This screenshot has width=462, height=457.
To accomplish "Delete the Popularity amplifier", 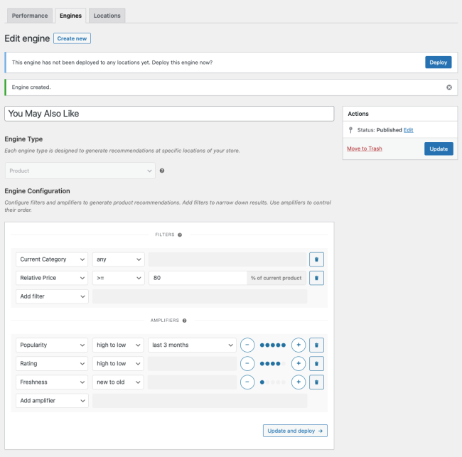I will coord(317,345).
